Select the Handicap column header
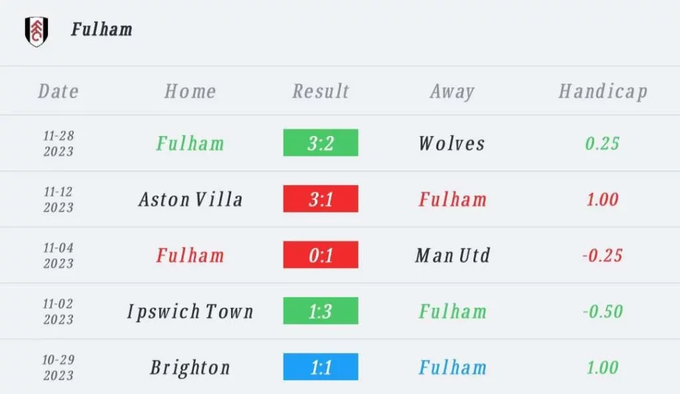680x394 pixels. pyautogui.click(x=603, y=92)
